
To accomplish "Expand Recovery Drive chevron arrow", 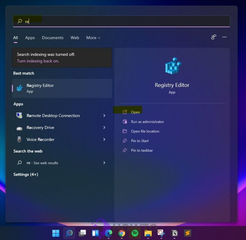I will point(104,127).
